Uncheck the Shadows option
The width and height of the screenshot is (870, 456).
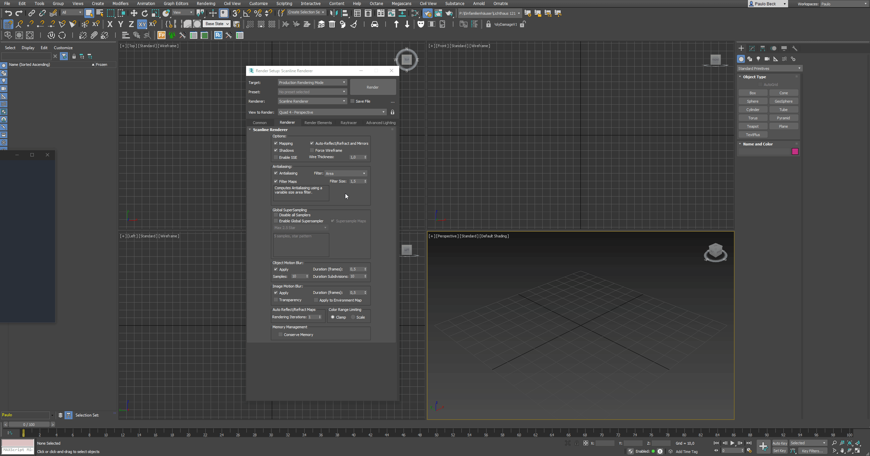276,150
